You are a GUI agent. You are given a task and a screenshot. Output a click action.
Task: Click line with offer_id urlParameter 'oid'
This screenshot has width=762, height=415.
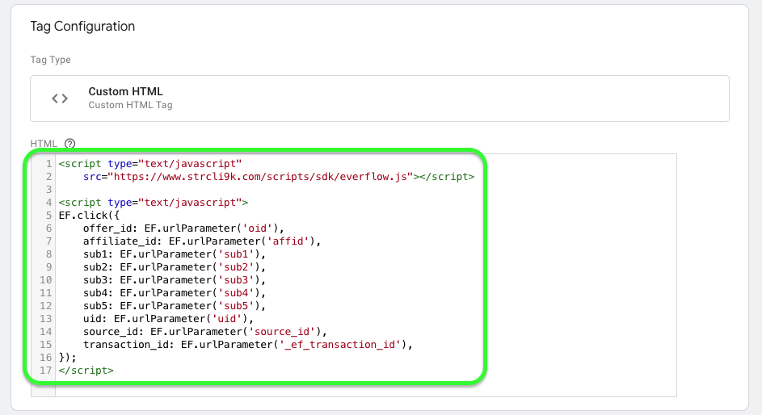(x=183, y=228)
